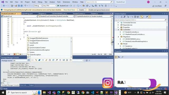This screenshot has width=169, height=95.
Task: Click the Undo toolbar icon
Action: tap(25, 6)
